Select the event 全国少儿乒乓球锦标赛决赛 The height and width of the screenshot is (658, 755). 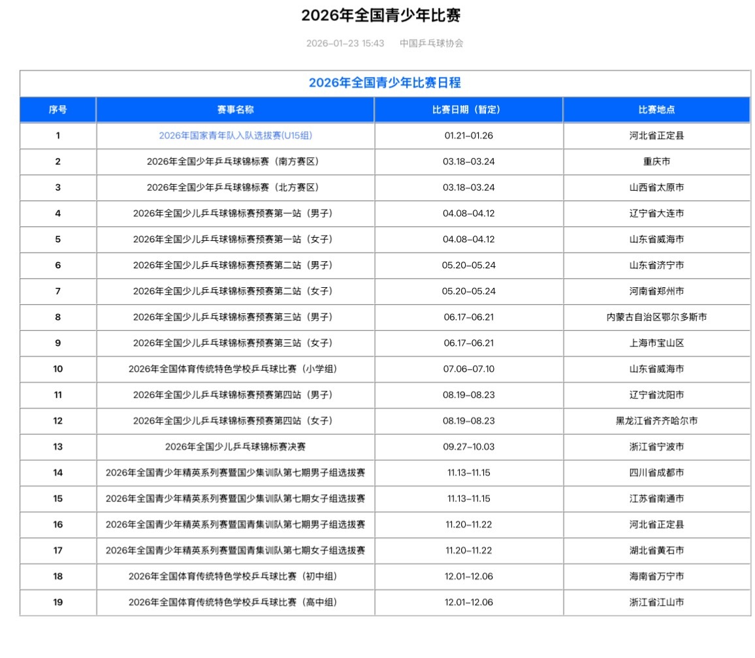coord(236,448)
